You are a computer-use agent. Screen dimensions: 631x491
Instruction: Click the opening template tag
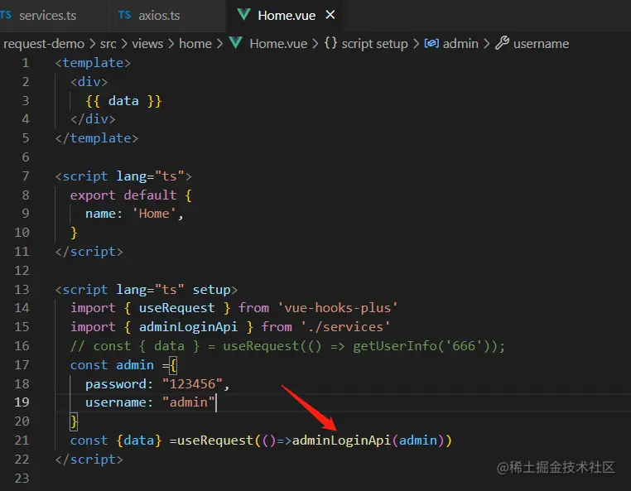pyautogui.click(x=93, y=63)
